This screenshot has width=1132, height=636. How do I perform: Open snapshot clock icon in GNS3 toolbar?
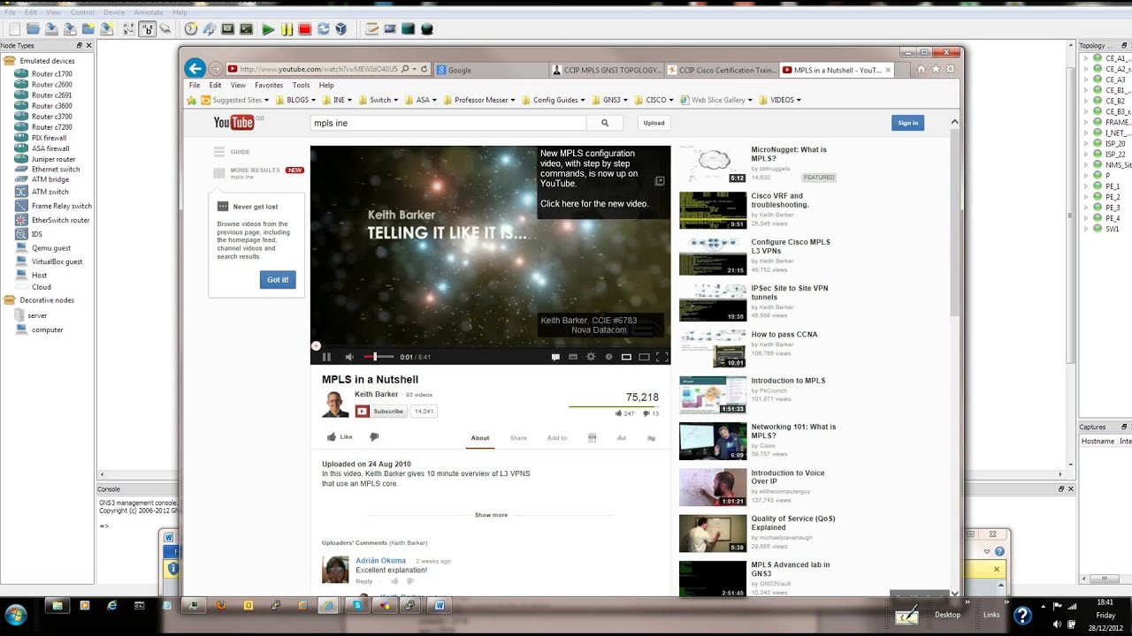point(191,29)
